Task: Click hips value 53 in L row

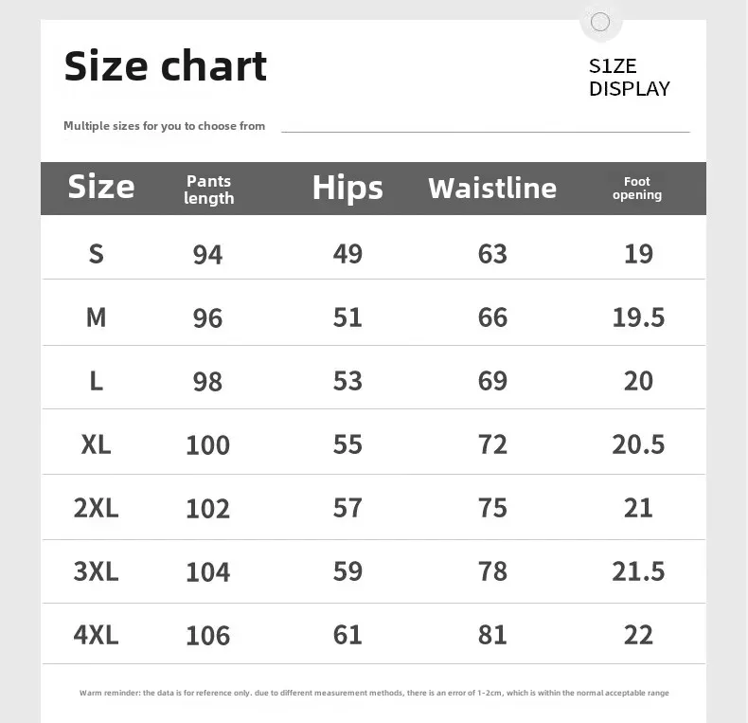Action: [347, 381]
